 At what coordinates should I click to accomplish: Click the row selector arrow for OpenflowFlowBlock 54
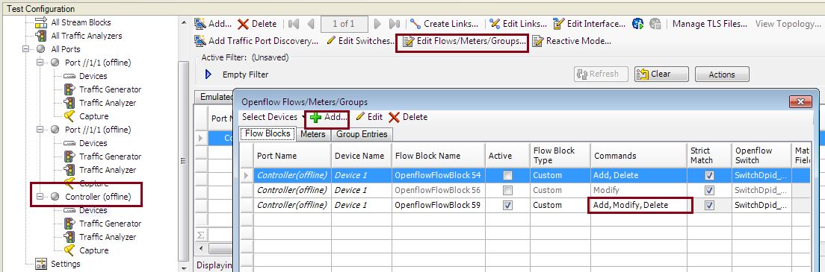click(247, 175)
